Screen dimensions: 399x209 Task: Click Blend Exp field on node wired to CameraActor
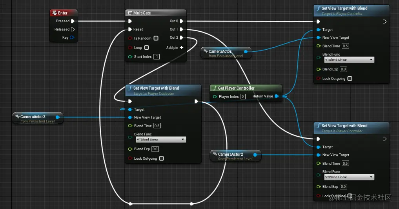[x=343, y=69]
